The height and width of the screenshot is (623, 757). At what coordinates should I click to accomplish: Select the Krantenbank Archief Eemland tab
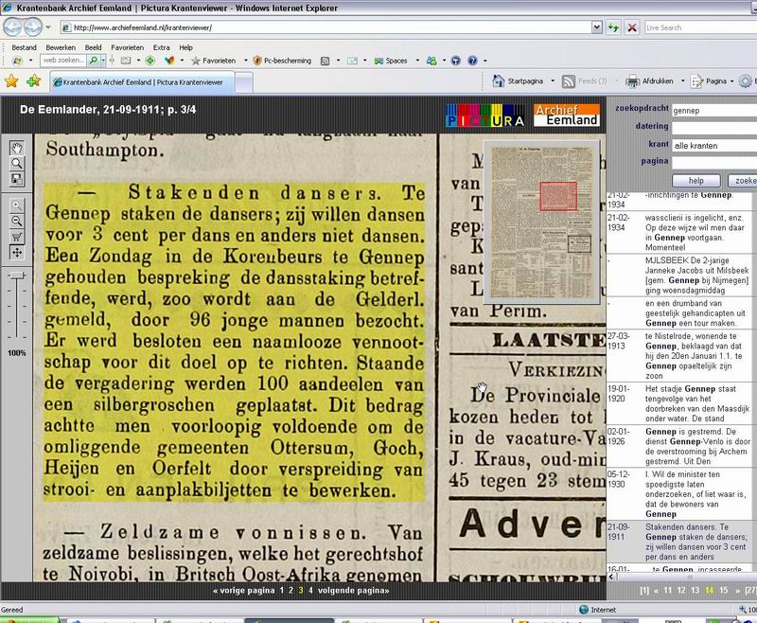pyautogui.click(x=143, y=82)
